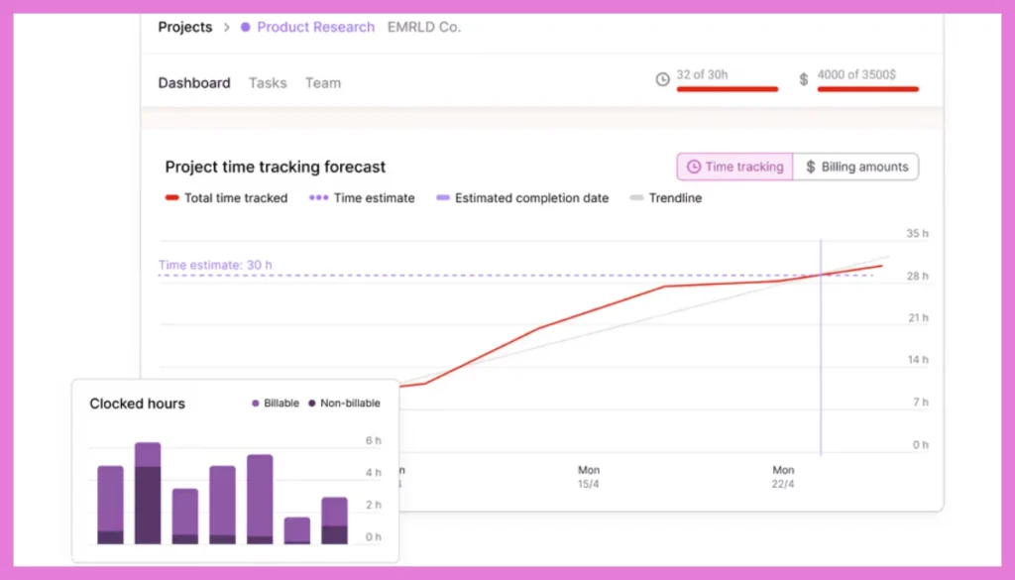Switch to the Dashboard tab

tap(194, 83)
